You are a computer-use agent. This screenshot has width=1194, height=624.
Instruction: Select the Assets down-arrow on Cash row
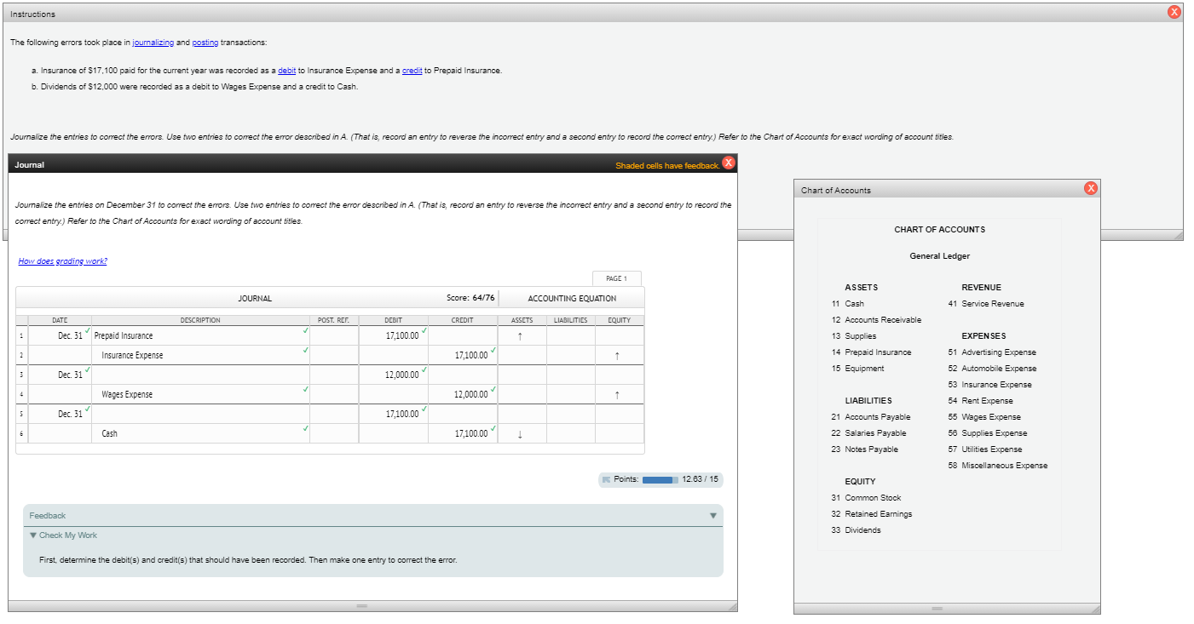[522, 433]
